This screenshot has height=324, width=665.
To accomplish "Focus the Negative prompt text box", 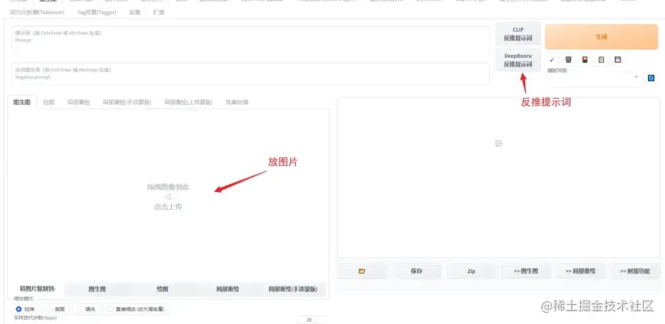I will click(x=251, y=73).
